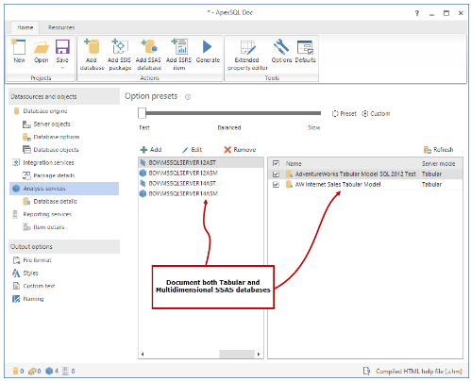Click the New project icon
Viewport: 471px width, 381px height.
(x=19, y=47)
